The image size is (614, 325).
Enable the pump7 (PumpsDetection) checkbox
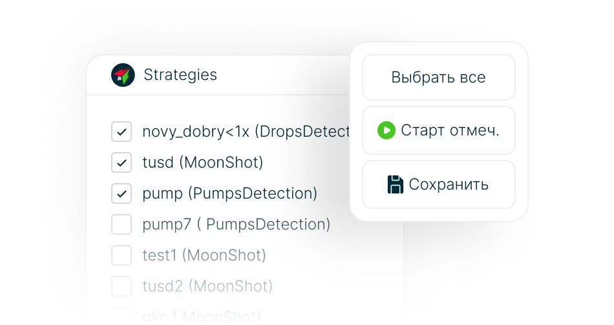(x=122, y=224)
